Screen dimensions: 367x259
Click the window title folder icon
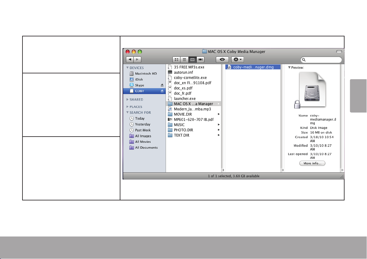[204, 51]
